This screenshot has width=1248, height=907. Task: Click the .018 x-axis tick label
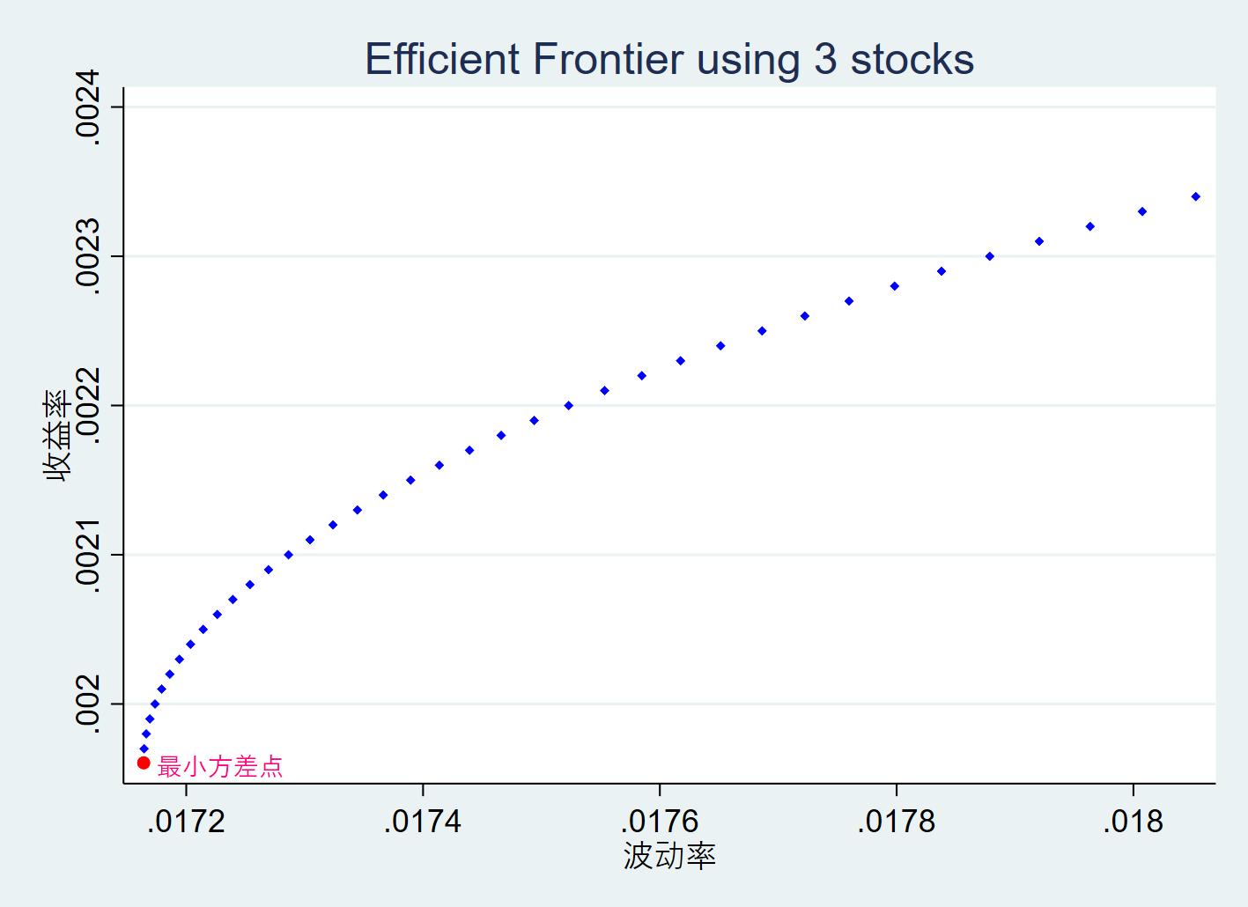[x=1134, y=822]
